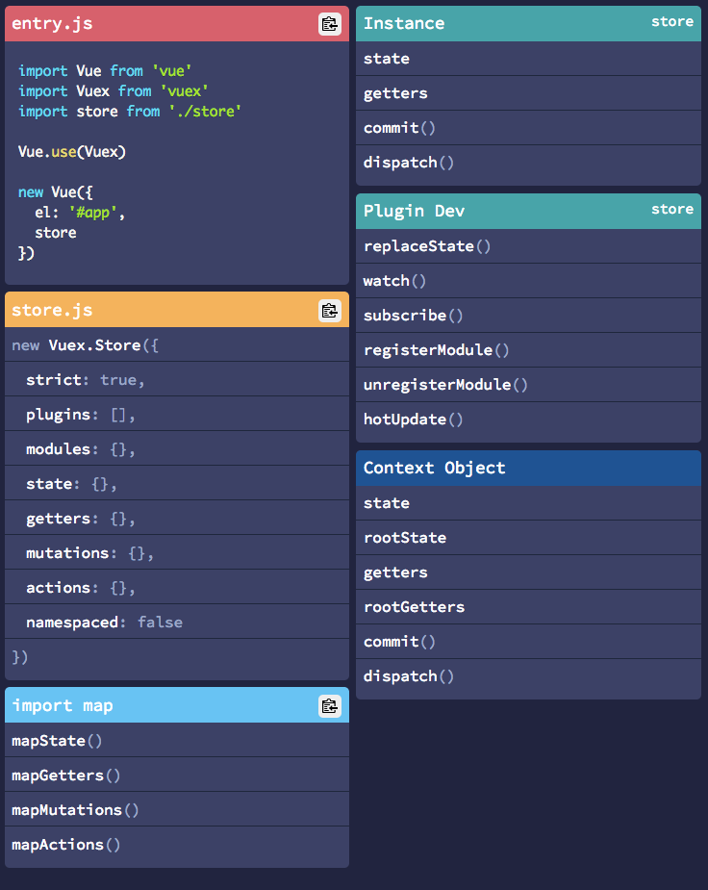Open the watch() entry
The width and height of the screenshot is (708, 890).
tap(528, 281)
